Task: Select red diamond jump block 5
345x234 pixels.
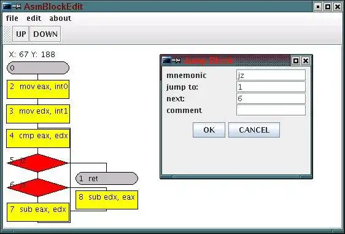Action: pos(37,163)
